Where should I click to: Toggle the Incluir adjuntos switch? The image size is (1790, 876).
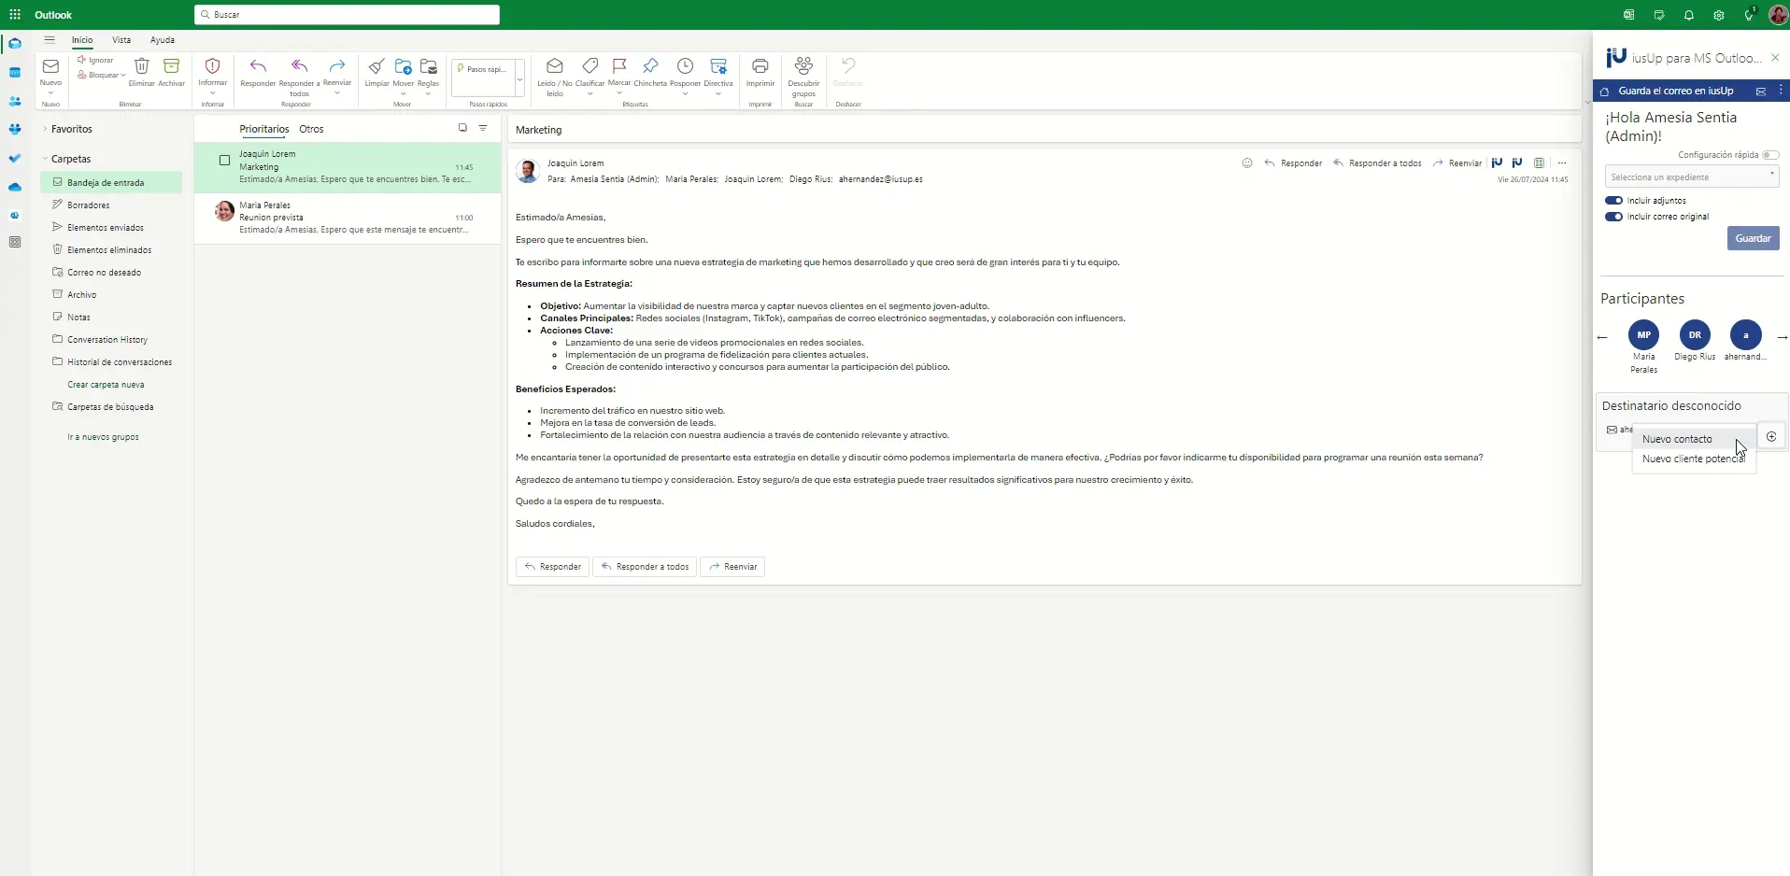pyautogui.click(x=1613, y=201)
